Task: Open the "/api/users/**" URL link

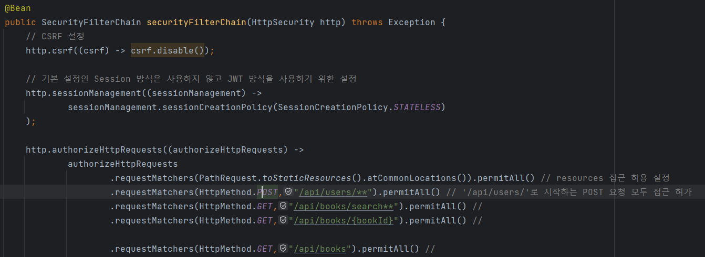Action: tap(333, 192)
